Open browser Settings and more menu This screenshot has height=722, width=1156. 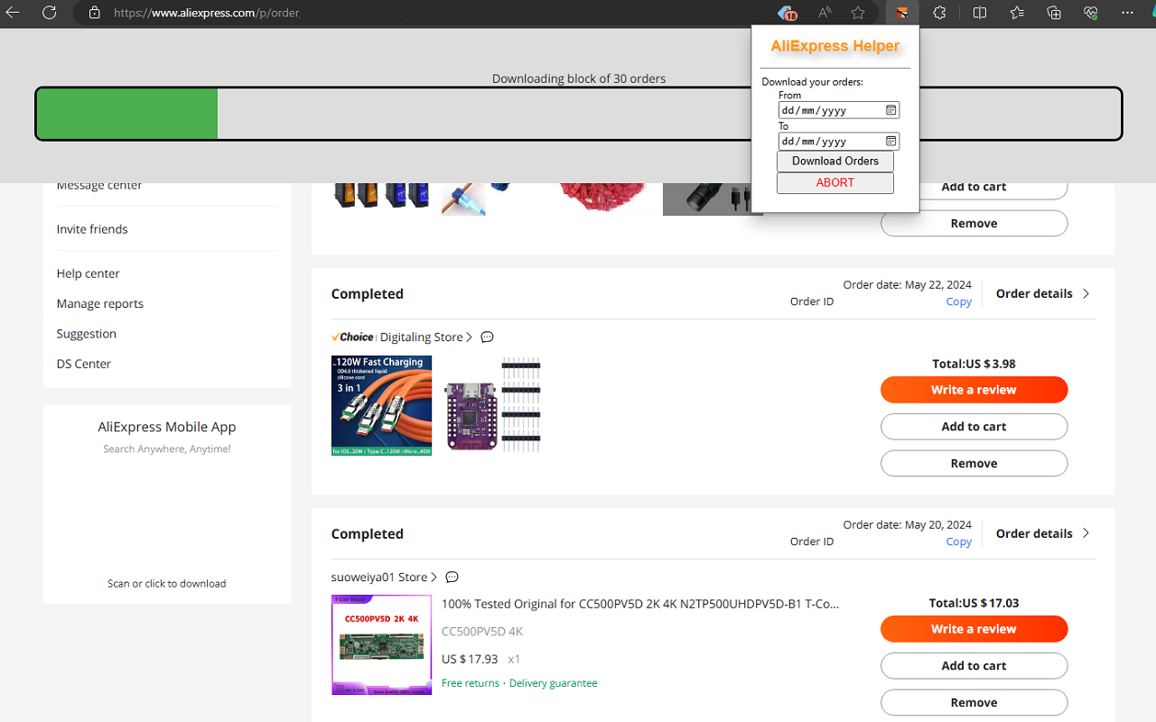pyautogui.click(x=1127, y=13)
